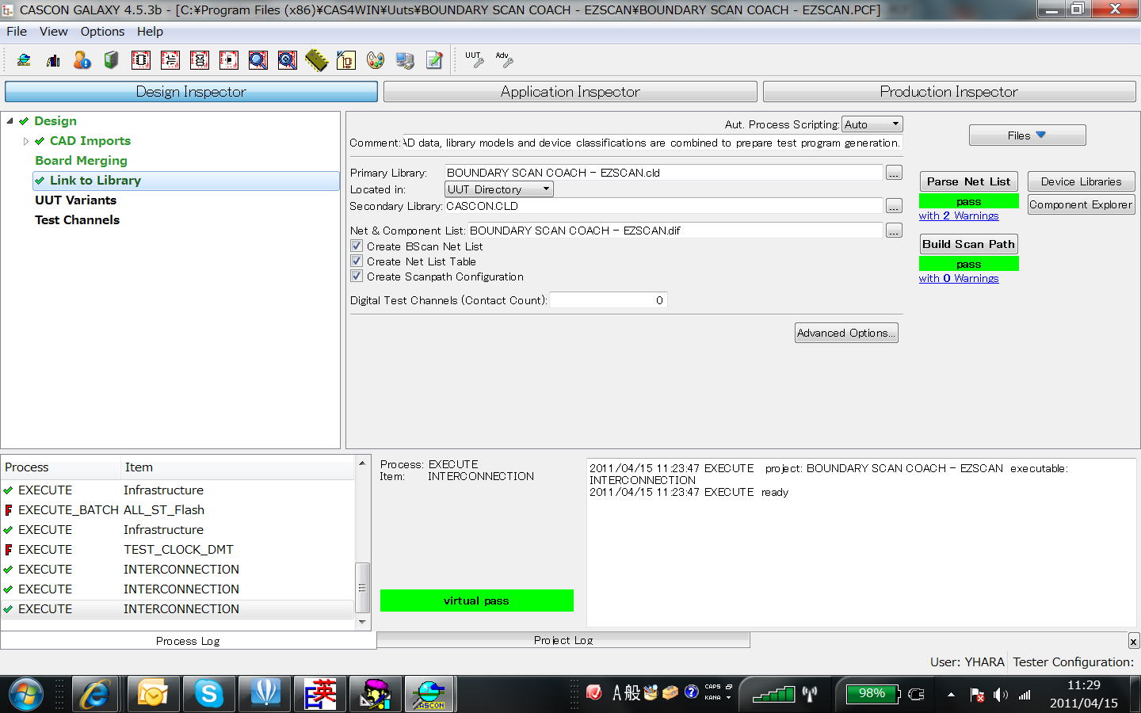Viewport: 1141px width, 713px height.
Task: Click the red component stack editor icon
Action: (199, 60)
